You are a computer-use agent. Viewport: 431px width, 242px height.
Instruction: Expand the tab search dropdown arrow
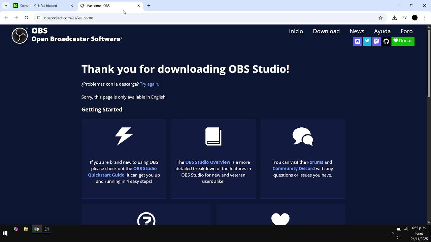pyautogui.click(x=6, y=6)
